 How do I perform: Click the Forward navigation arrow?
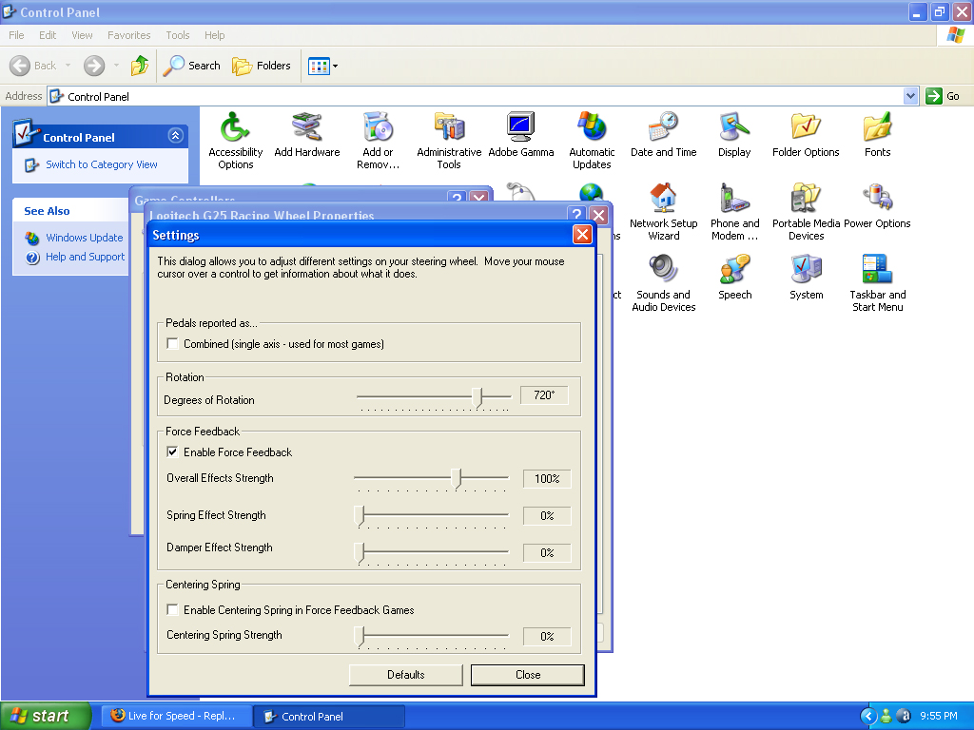pos(94,66)
